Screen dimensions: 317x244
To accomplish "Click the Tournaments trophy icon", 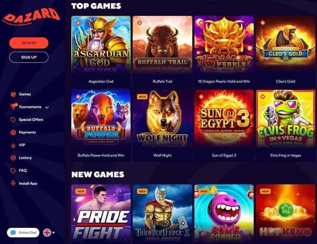I will (x=13, y=106).
